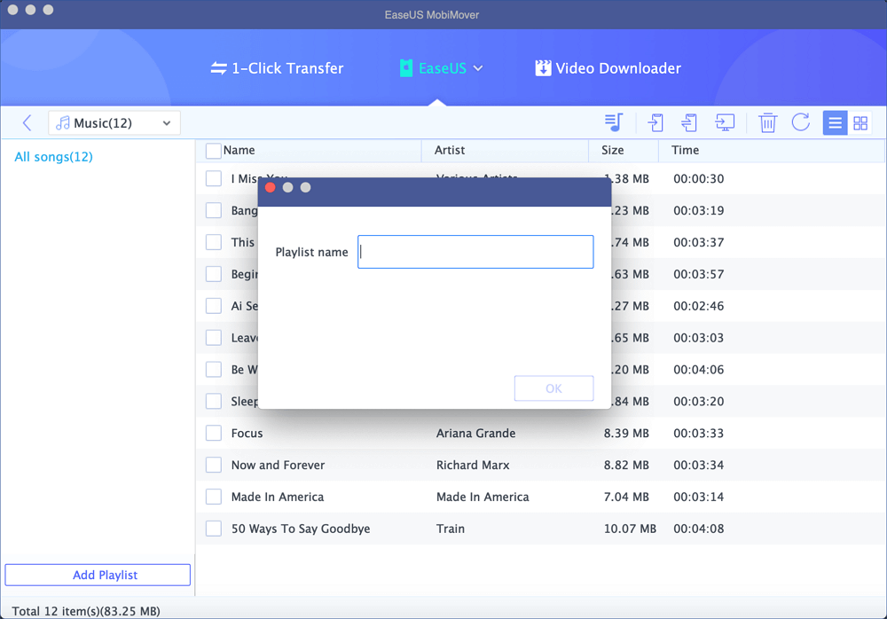This screenshot has width=887, height=619.
Task: Click the Total 12 item(s) status text
Action: point(86,611)
